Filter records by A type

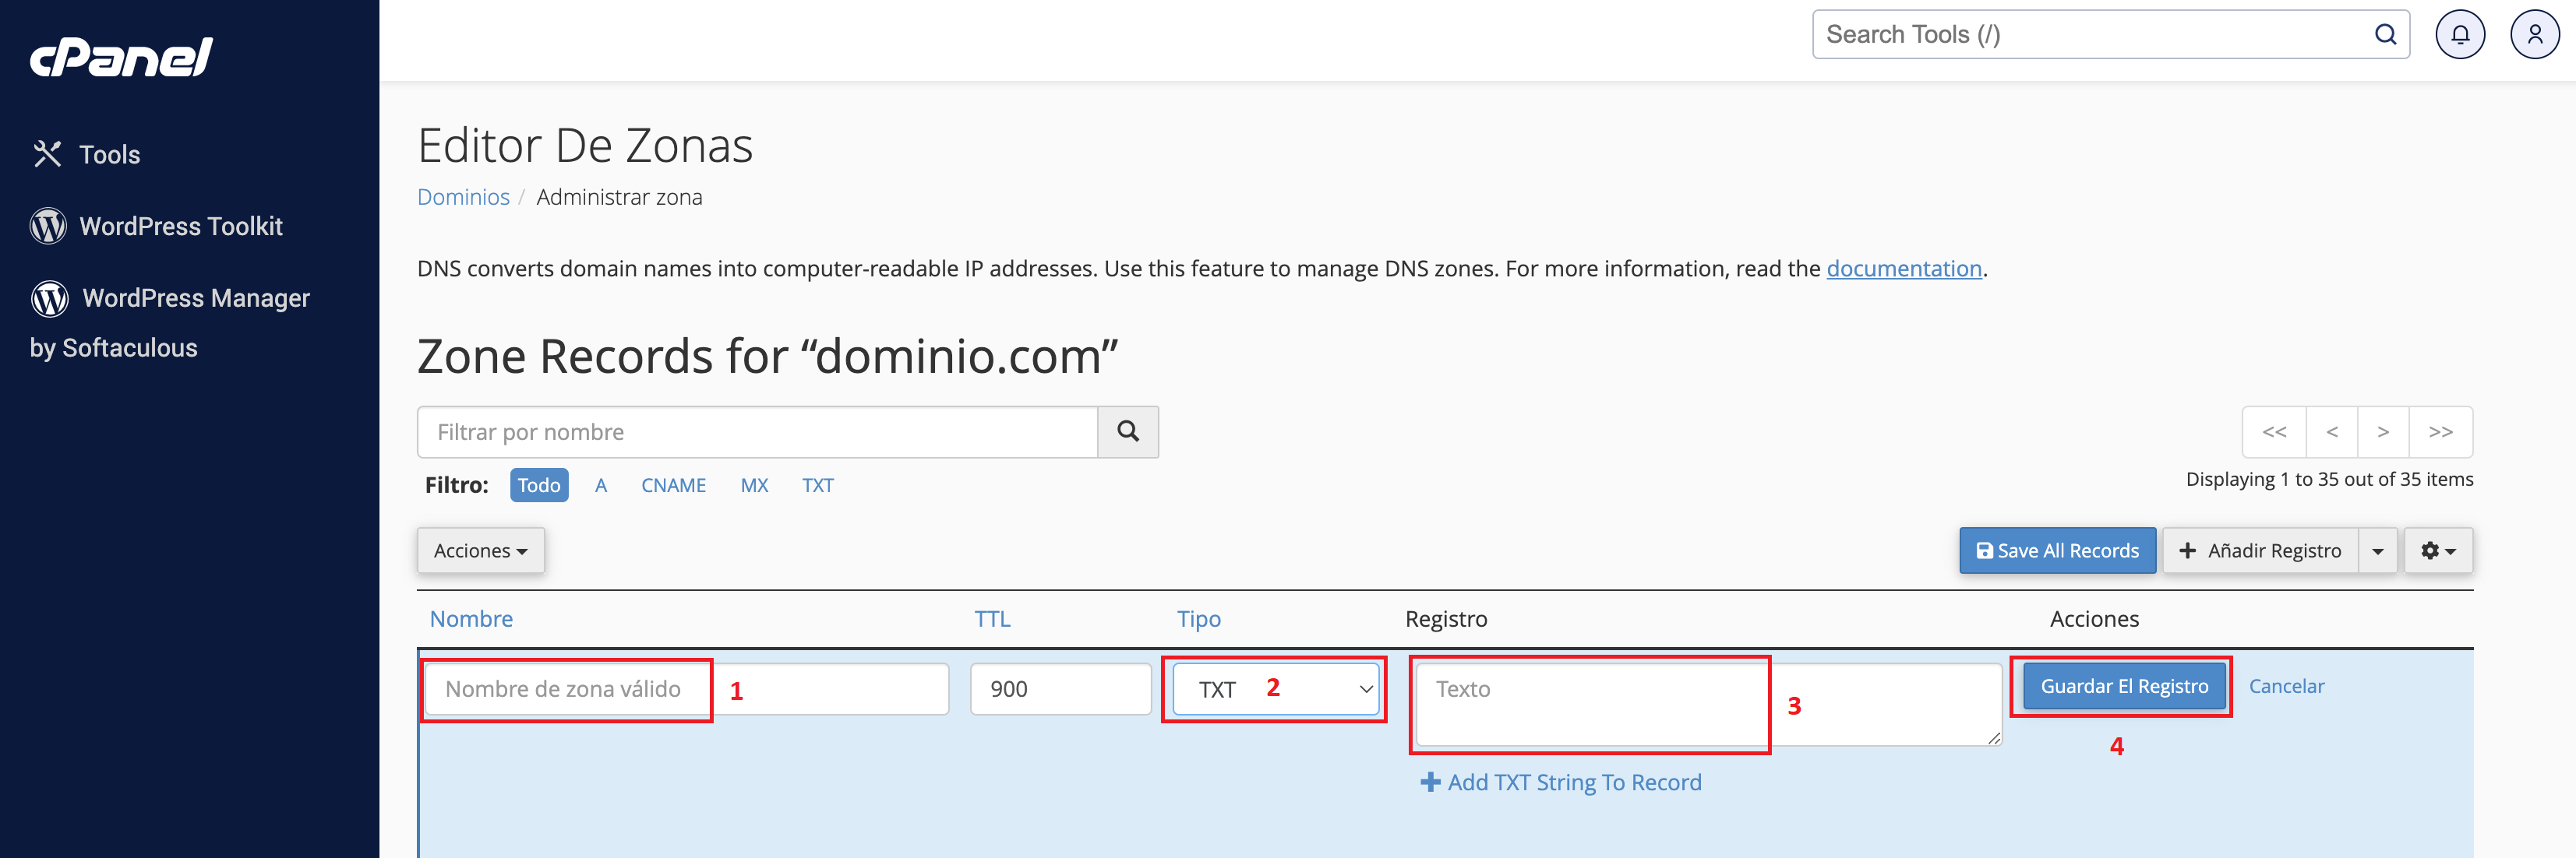[x=601, y=485]
